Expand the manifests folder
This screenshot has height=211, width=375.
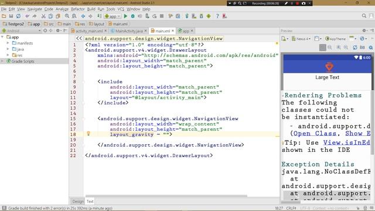8,43
